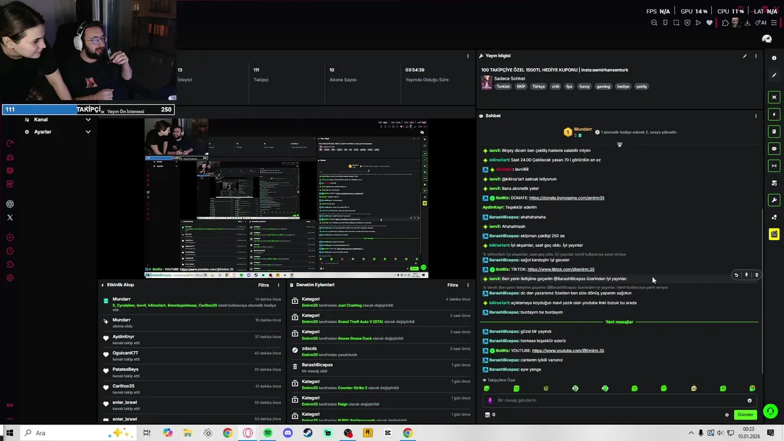The height and width of the screenshot is (441, 784).
Task: Delete the hovered lavvii chat message
Action: coord(756,276)
